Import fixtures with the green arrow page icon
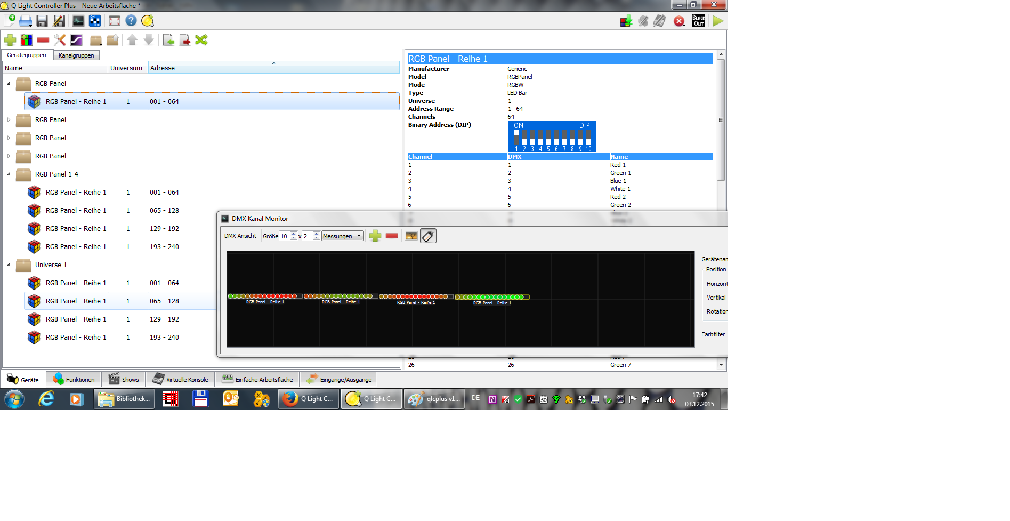This screenshot has height=521, width=1010. (168, 40)
